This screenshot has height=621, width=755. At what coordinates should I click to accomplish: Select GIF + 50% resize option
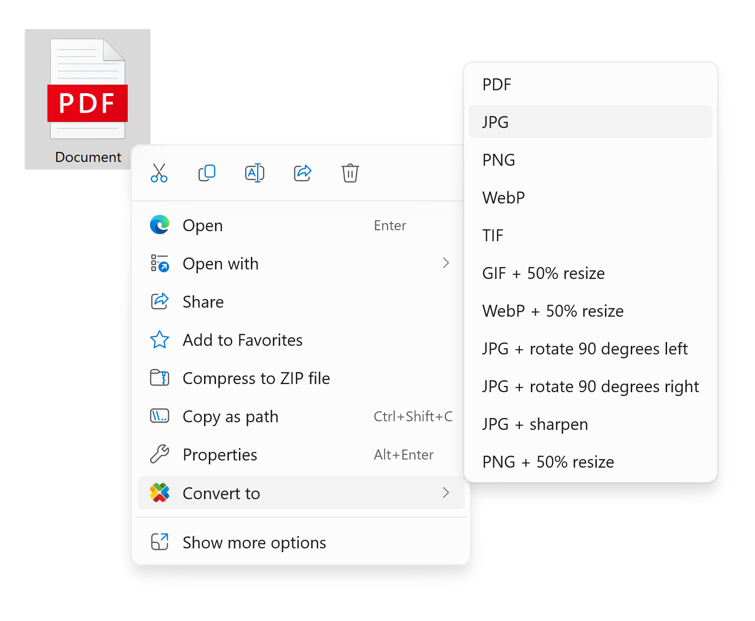click(543, 273)
